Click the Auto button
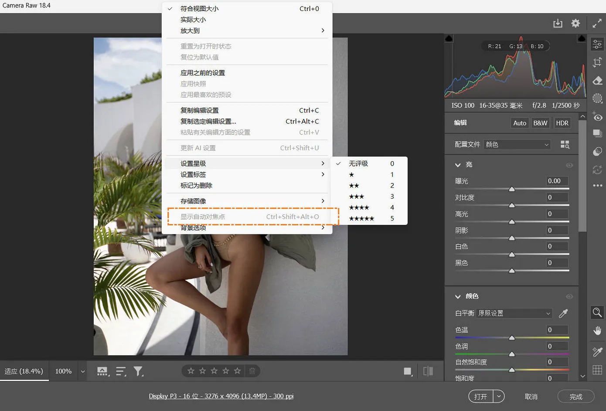Viewport: 606px width, 411px height. tap(520, 123)
